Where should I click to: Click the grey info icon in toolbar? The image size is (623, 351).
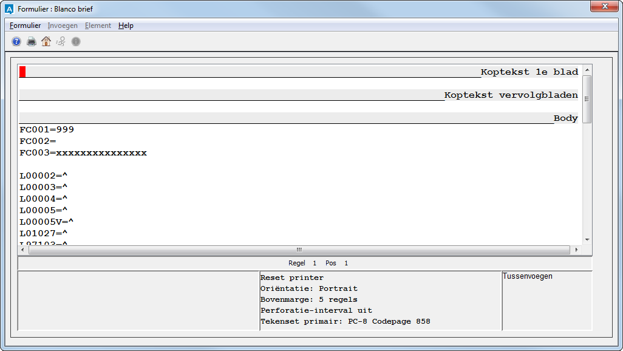[76, 41]
